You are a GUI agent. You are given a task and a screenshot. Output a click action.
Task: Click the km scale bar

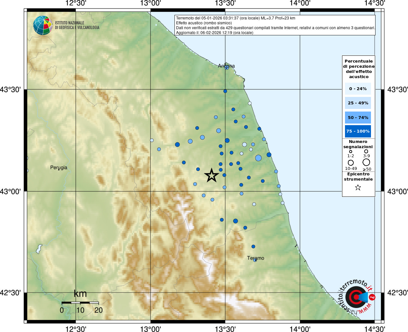tap(80, 302)
